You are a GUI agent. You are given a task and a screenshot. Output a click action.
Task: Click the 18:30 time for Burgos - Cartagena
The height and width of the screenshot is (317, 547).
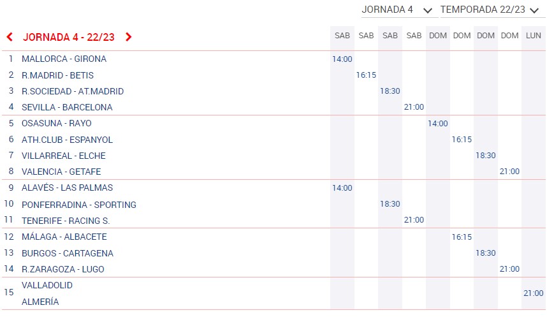tap(486, 253)
